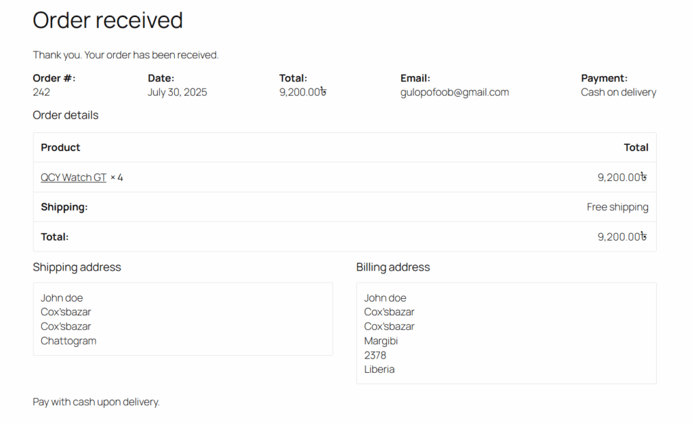Select Chattogram in the shipping address

(68, 341)
